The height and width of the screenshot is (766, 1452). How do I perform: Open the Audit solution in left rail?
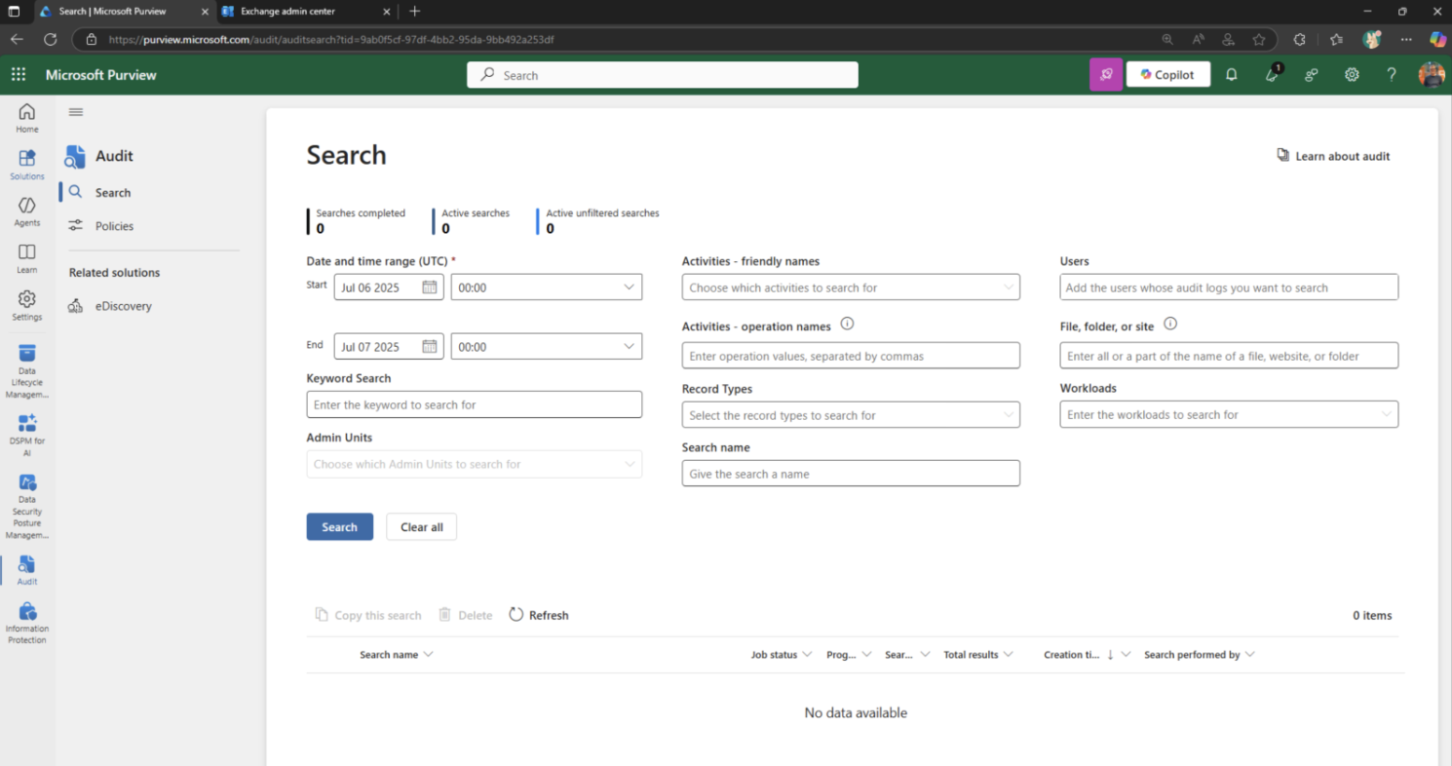pos(27,570)
